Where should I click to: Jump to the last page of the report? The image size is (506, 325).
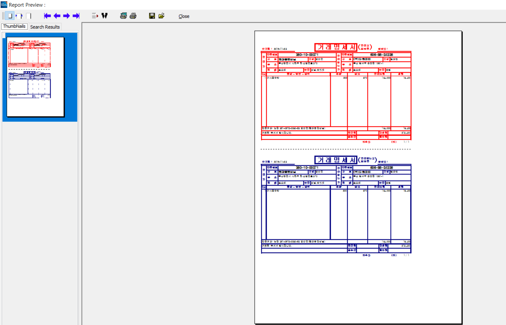(x=76, y=16)
